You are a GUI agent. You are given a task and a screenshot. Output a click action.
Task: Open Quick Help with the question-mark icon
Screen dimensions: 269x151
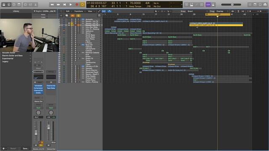point(14,5)
